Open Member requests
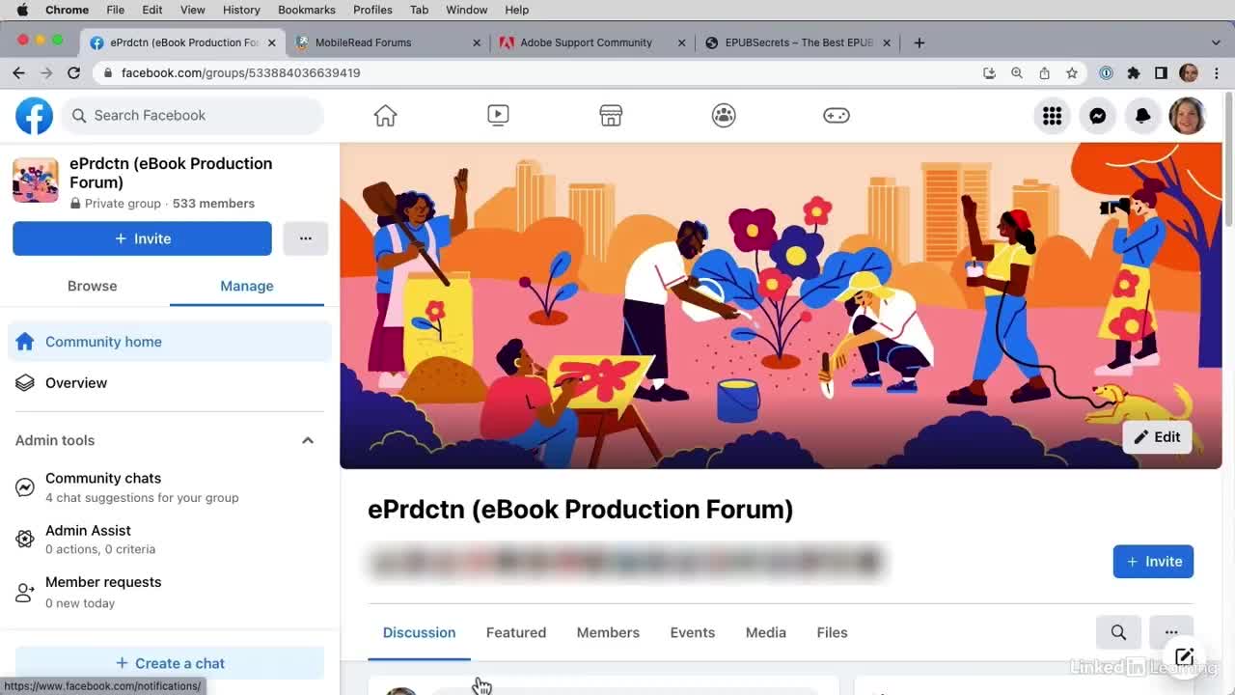This screenshot has height=695, width=1235. (170, 592)
